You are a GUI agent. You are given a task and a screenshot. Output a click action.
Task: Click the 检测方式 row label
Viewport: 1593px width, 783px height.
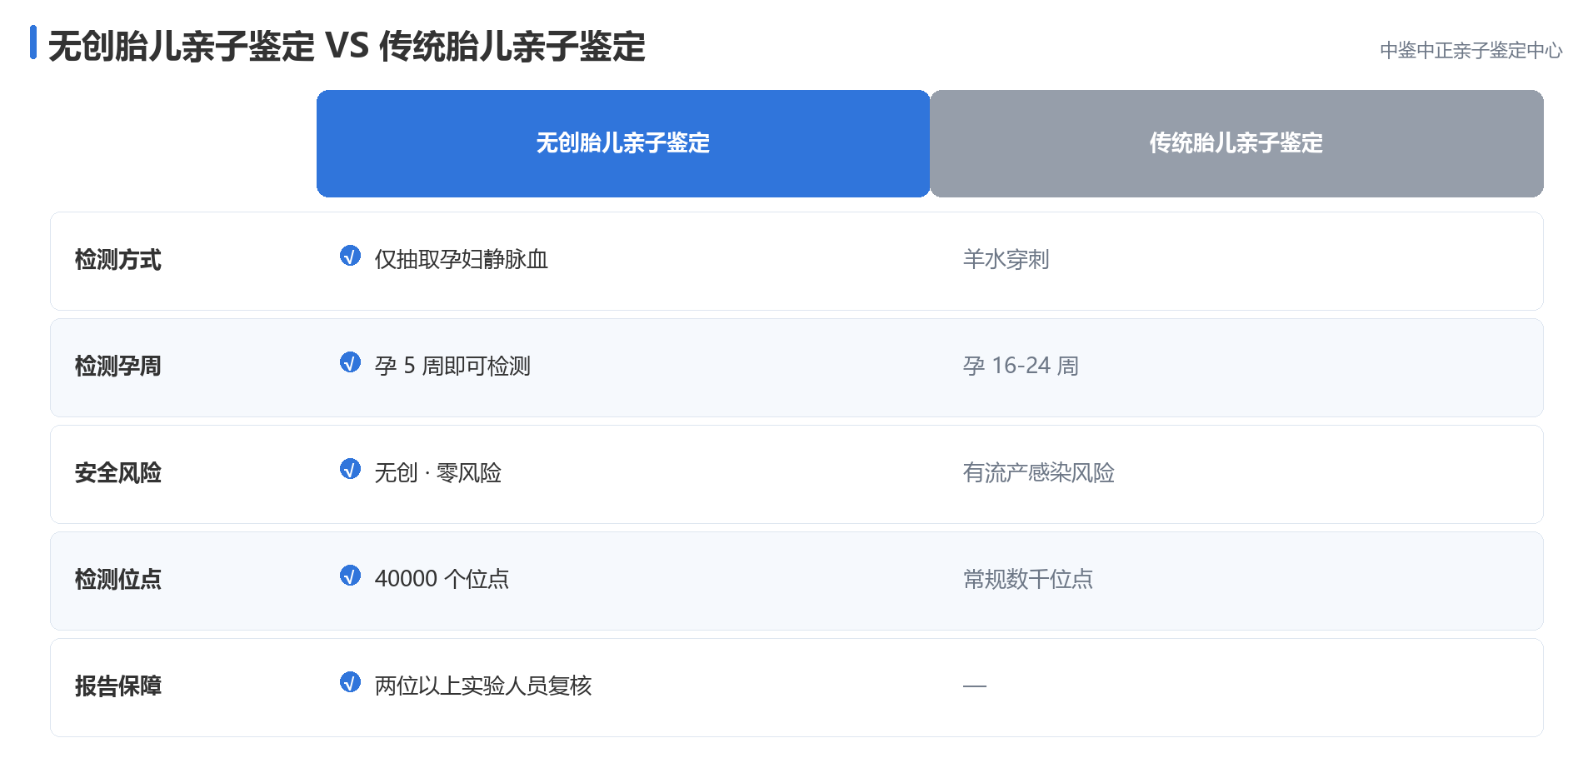(117, 260)
